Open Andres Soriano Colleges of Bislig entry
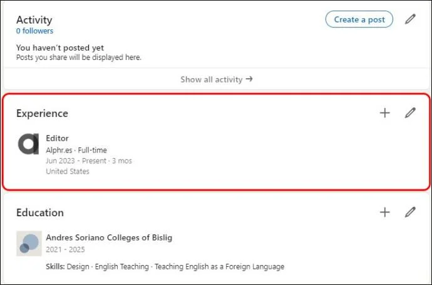The width and height of the screenshot is (432, 285). coord(109,237)
